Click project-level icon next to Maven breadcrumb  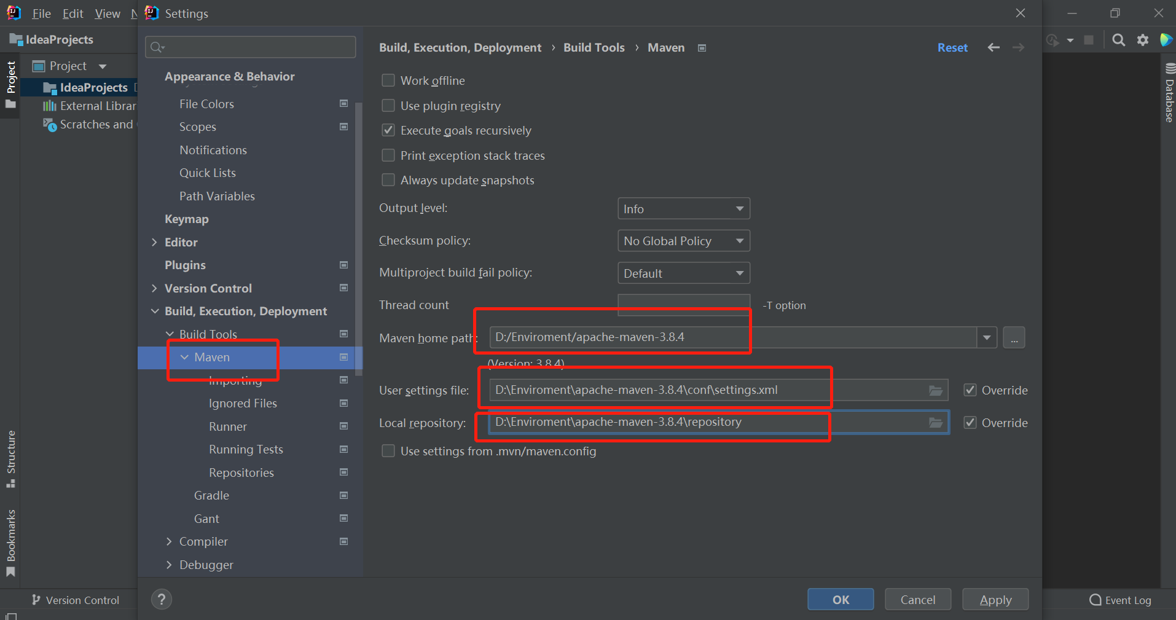(x=702, y=48)
